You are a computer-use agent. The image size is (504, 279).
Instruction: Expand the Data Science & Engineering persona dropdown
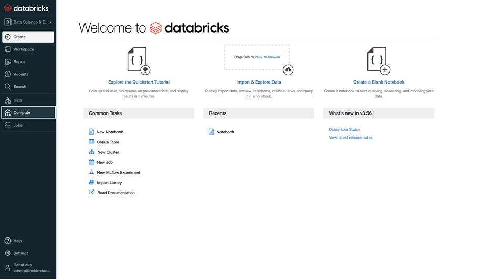[x=28, y=22]
